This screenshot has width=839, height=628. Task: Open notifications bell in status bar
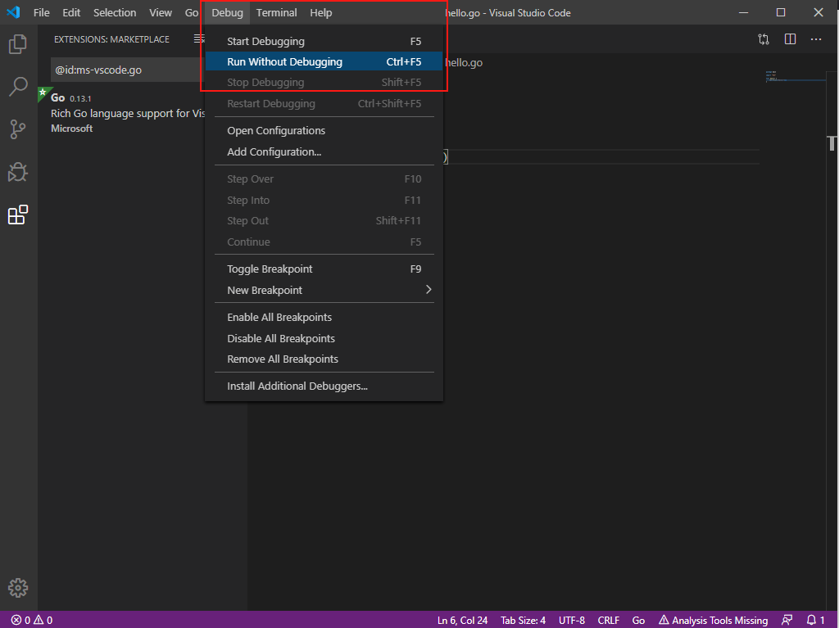tap(816, 620)
